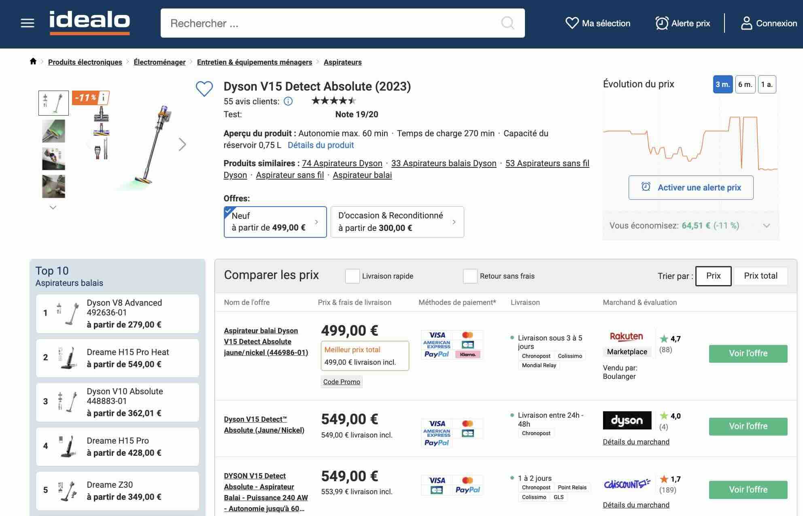Add Dyson V15 to favorites heart

click(204, 89)
